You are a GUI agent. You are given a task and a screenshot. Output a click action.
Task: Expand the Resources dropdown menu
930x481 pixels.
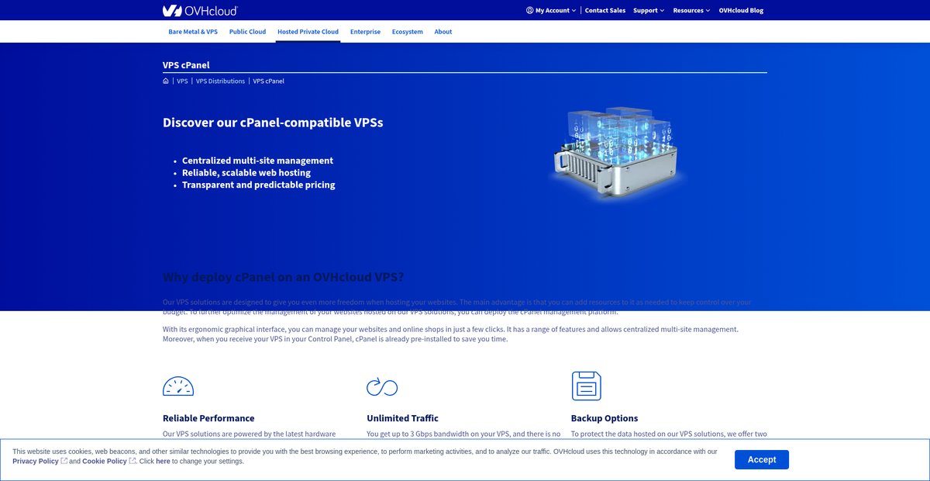click(x=691, y=10)
